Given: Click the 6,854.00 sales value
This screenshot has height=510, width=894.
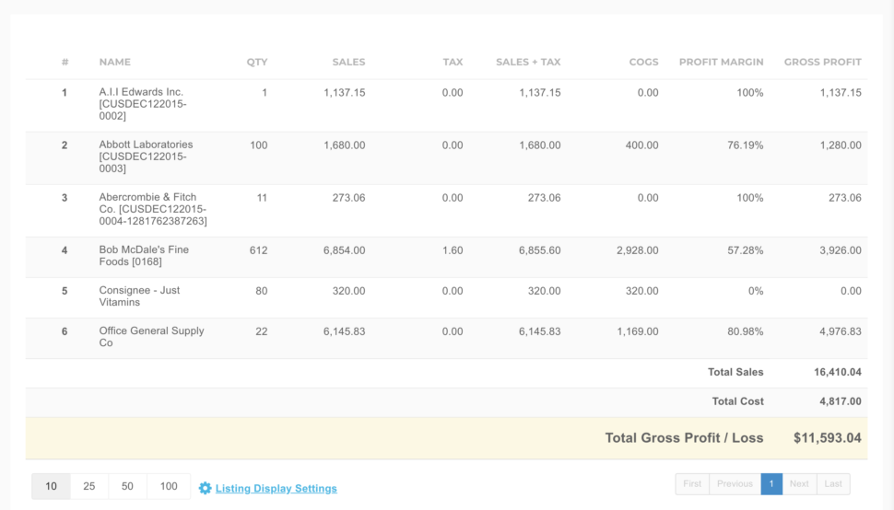Looking at the screenshot, I should [345, 250].
